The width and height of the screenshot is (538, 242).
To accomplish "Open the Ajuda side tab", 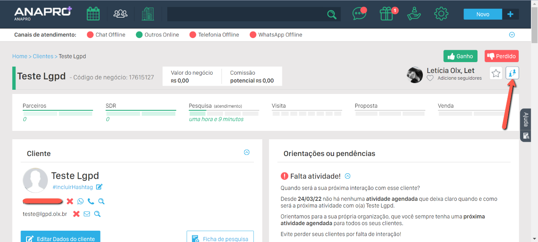I will click(525, 120).
